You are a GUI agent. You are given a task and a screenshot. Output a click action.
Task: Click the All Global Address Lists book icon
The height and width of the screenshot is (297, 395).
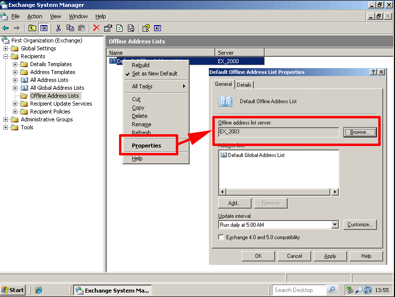point(24,88)
